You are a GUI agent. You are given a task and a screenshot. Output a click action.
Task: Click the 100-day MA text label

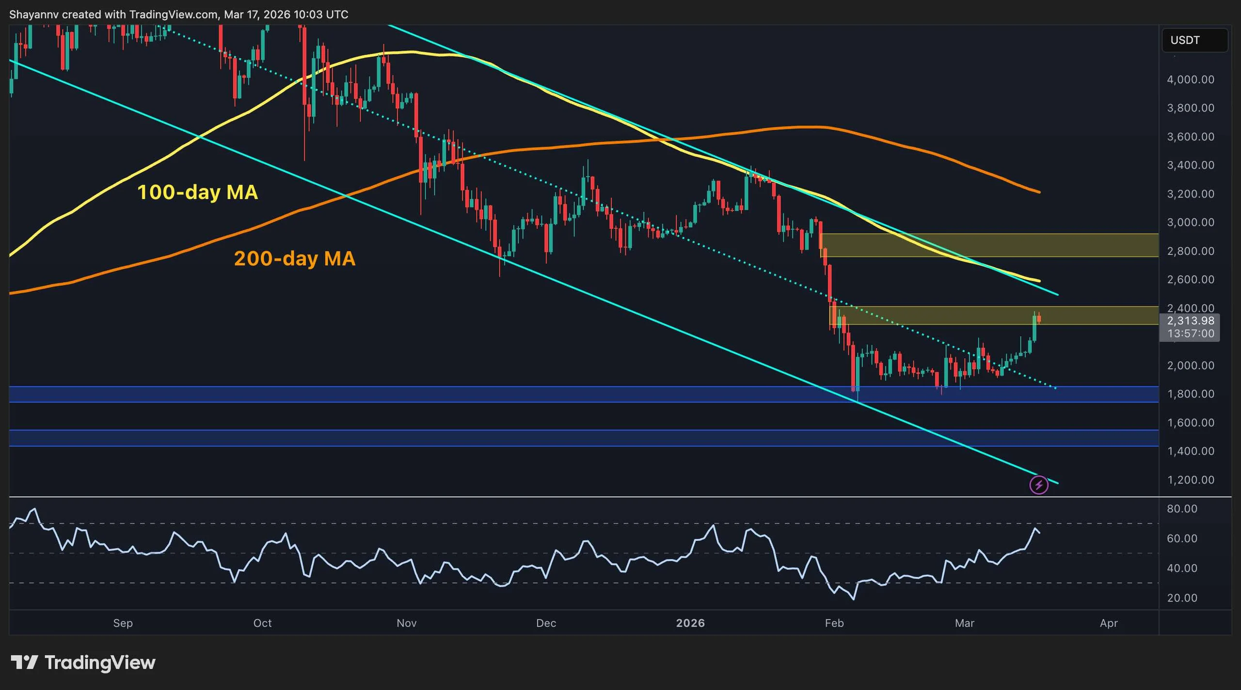click(x=199, y=192)
